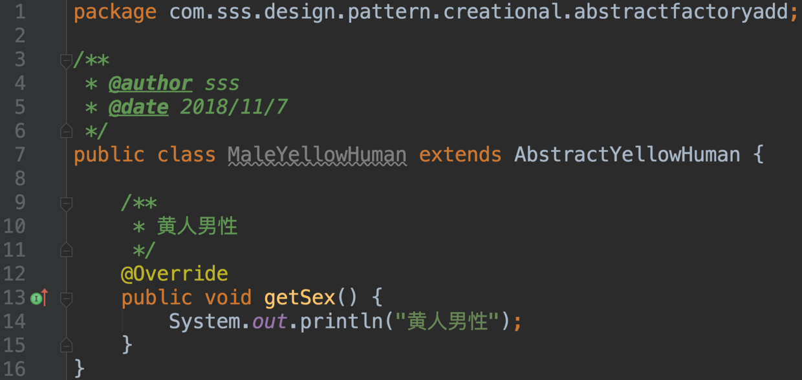Click the @date Javadoc tag

point(138,107)
